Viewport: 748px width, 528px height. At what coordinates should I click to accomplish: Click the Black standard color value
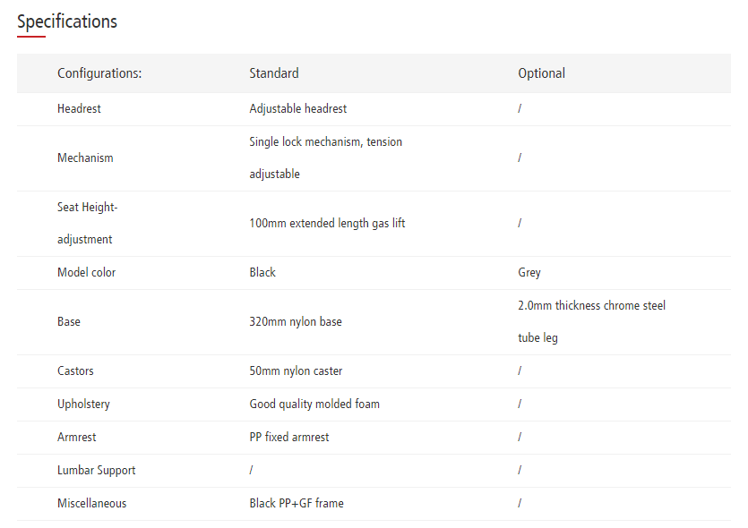coord(262,272)
